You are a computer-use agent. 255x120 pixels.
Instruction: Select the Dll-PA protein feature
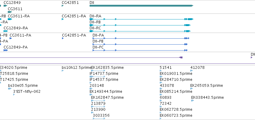[x=141, y=38]
